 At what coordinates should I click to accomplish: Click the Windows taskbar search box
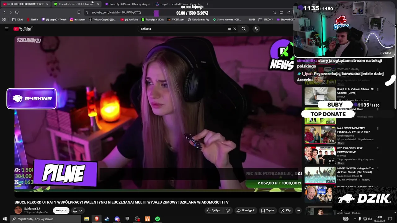pos(45,219)
